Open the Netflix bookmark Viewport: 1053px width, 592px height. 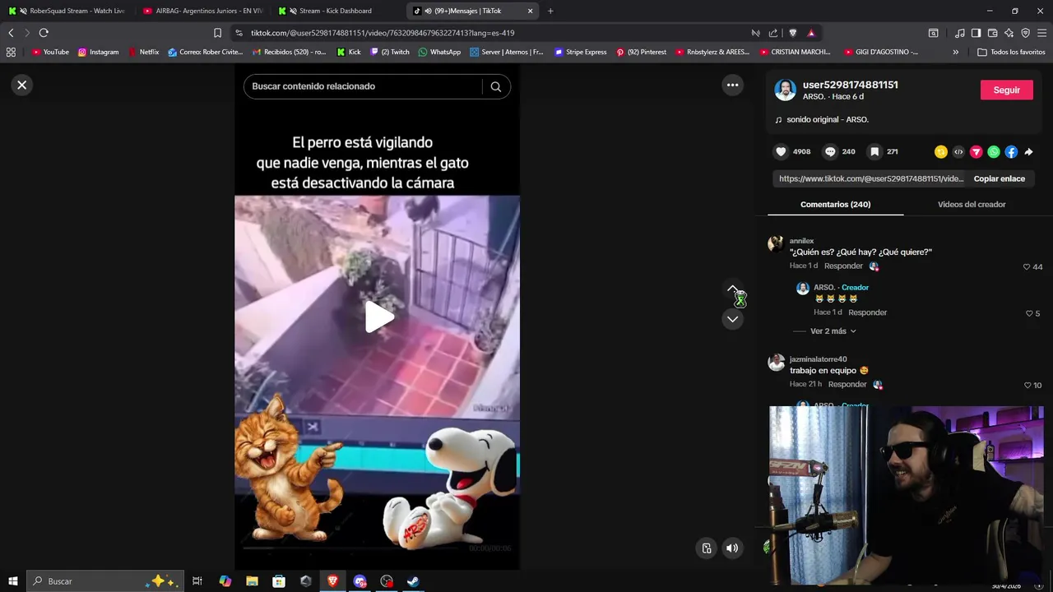[143, 52]
